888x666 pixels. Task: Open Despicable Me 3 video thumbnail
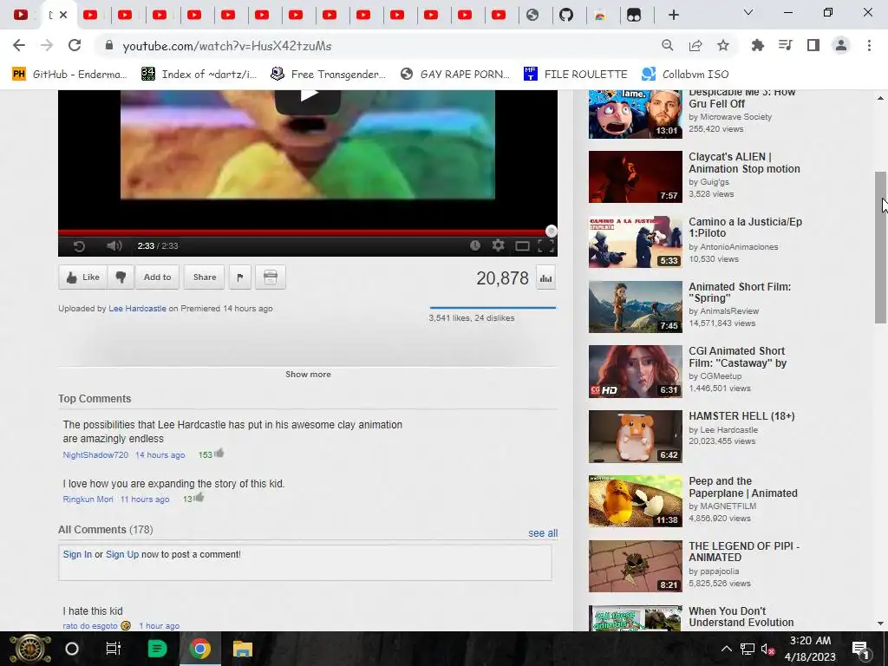coord(636,114)
